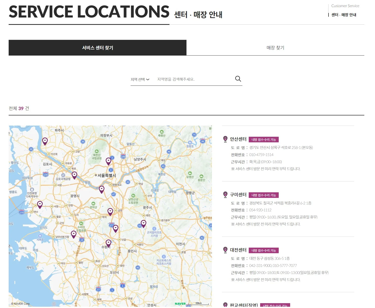Select the map pin near 북한산 국립공원
Image resolution: width=375 pixels, height=308 pixels.
[x=108, y=161]
